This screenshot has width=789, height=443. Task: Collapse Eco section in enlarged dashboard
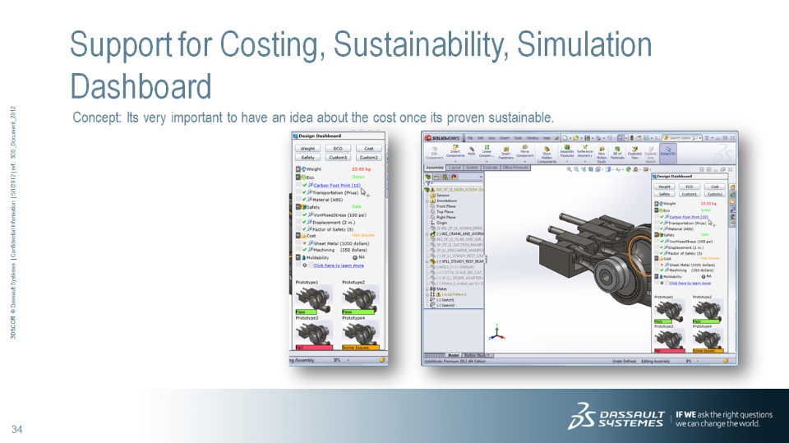point(298,178)
